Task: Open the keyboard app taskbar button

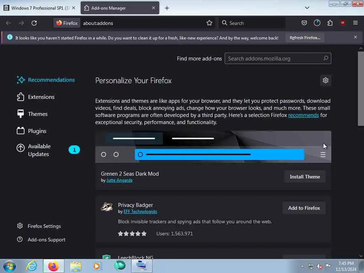Action: 142,266
